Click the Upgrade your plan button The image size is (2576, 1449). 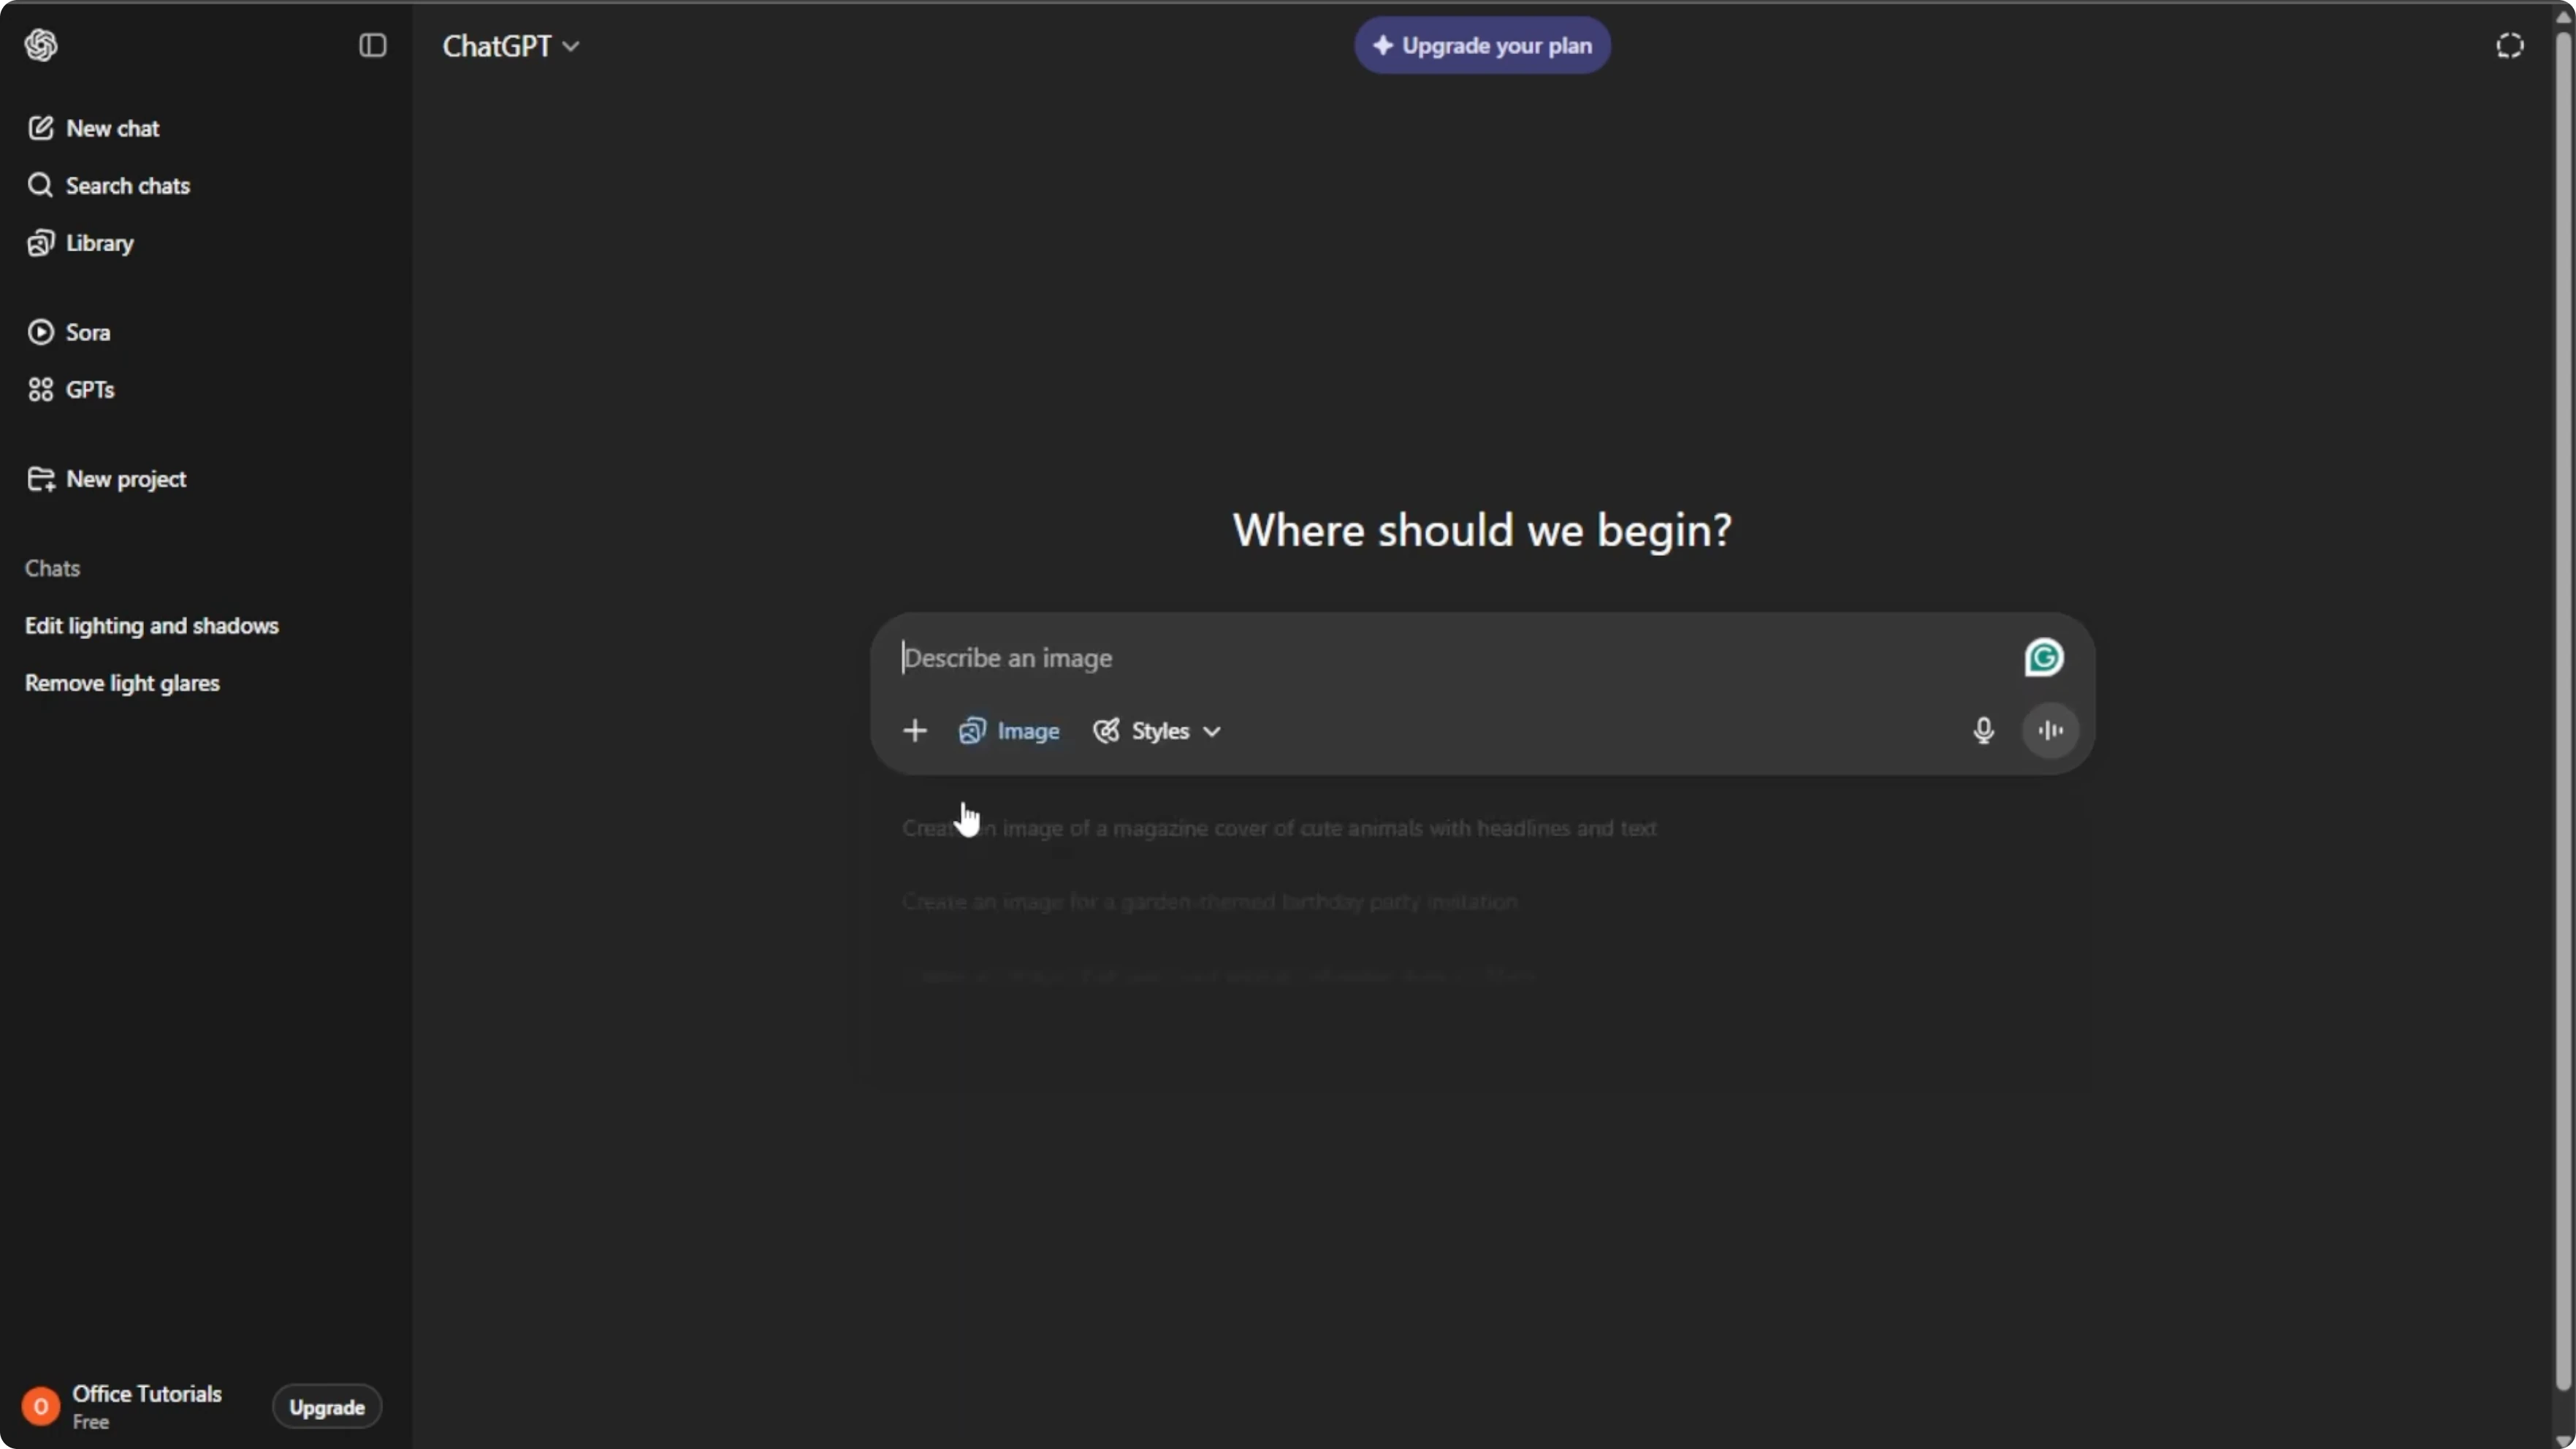(x=1482, y=45)
